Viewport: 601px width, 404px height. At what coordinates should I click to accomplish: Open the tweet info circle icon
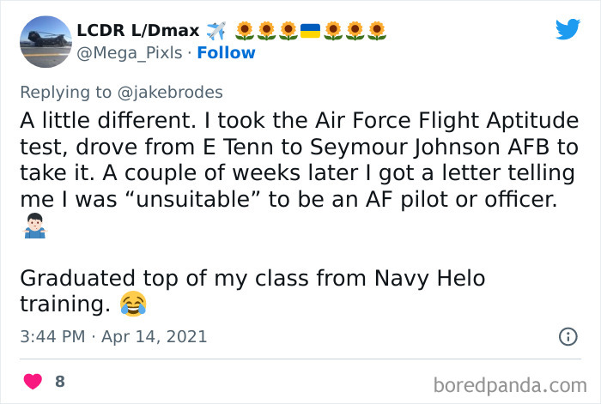click(567, 336)
